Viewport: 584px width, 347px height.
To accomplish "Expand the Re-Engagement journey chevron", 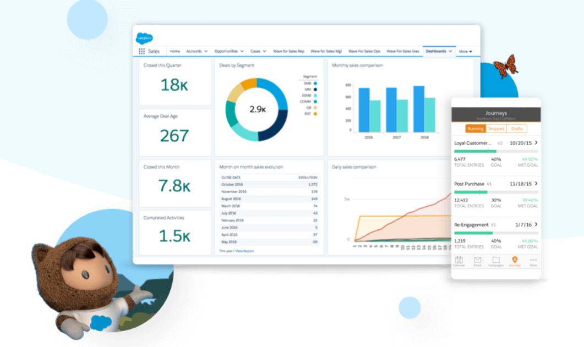I will (536, 224).
